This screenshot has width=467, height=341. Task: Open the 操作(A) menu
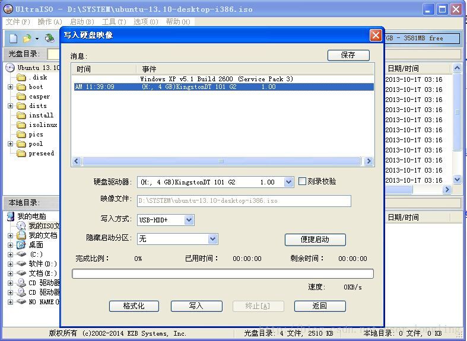pyautogui.click(x=50, y=22)
